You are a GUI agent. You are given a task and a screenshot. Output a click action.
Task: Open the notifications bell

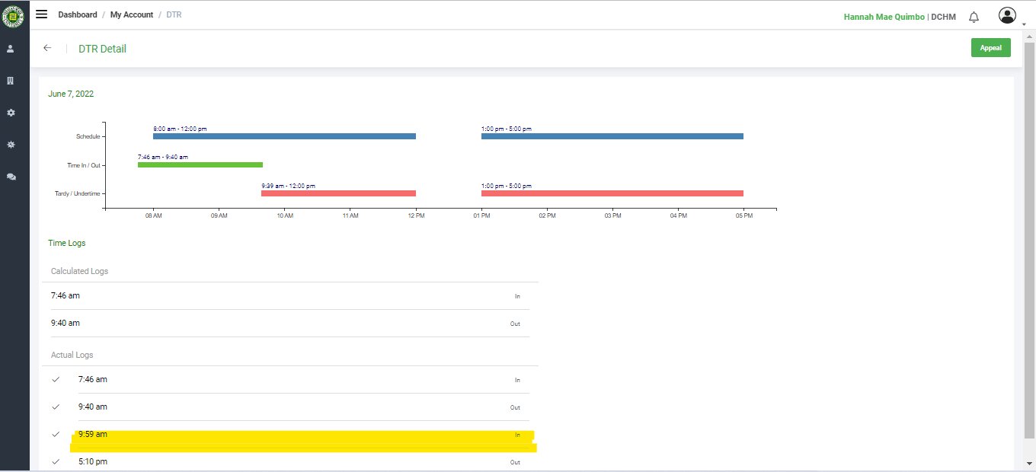coord(974,17)
